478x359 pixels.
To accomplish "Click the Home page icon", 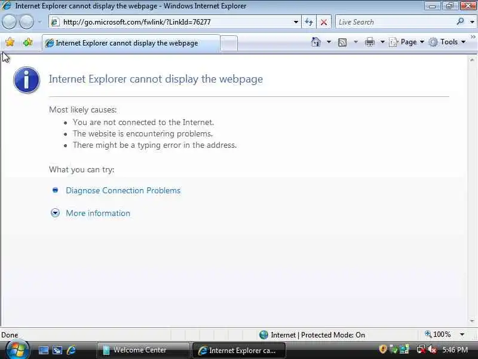I will 316,42.
